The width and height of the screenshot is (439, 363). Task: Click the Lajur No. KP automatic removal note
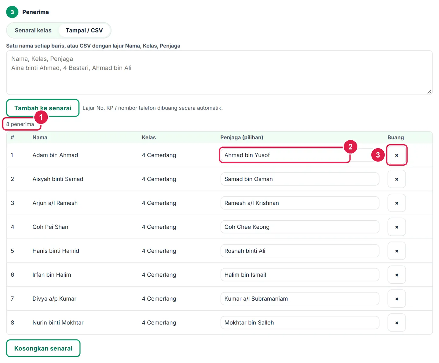tap(152, 108)
